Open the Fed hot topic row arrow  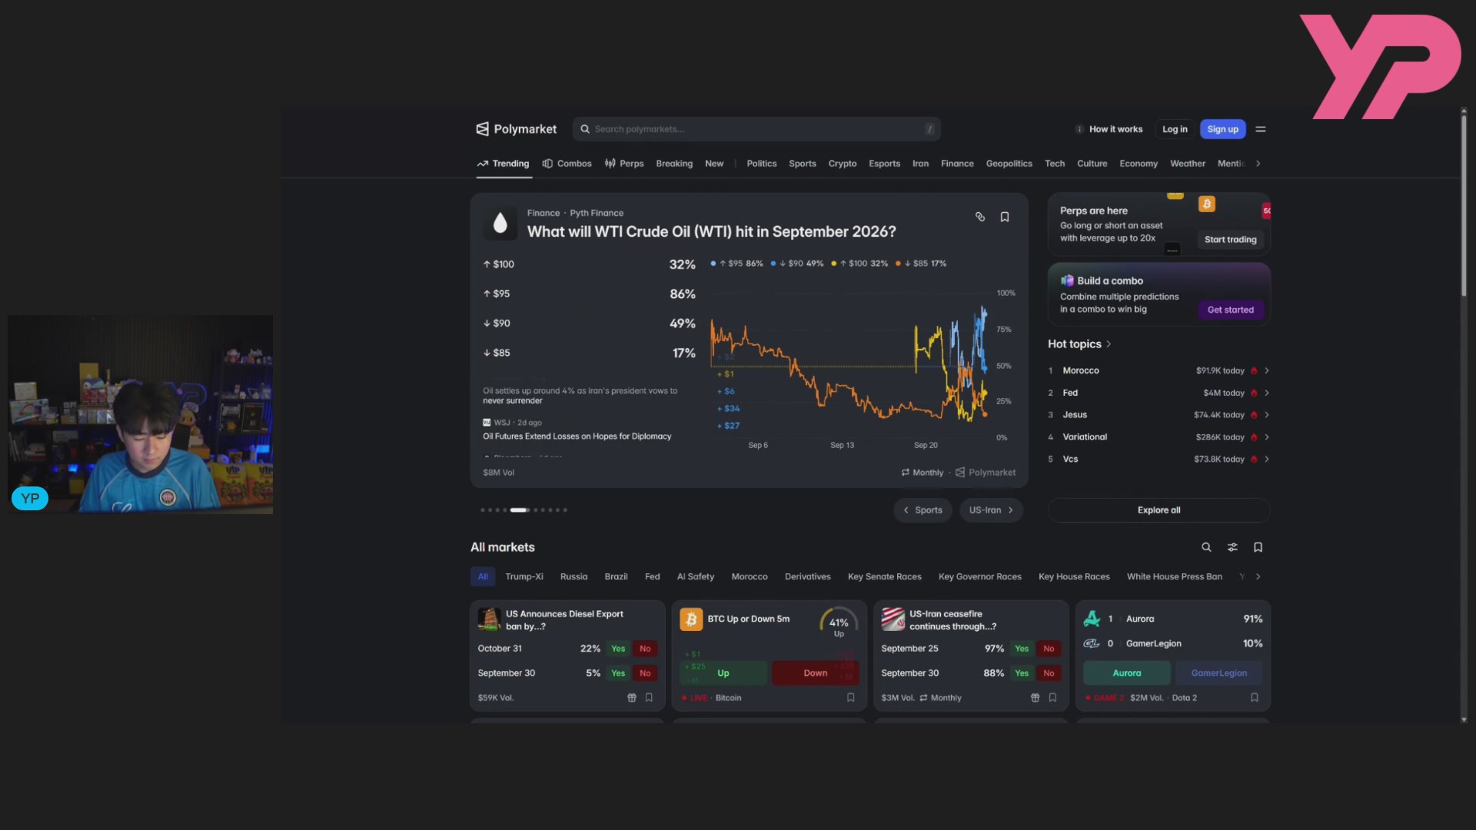pyautogui.click(x=1267, y=393)
